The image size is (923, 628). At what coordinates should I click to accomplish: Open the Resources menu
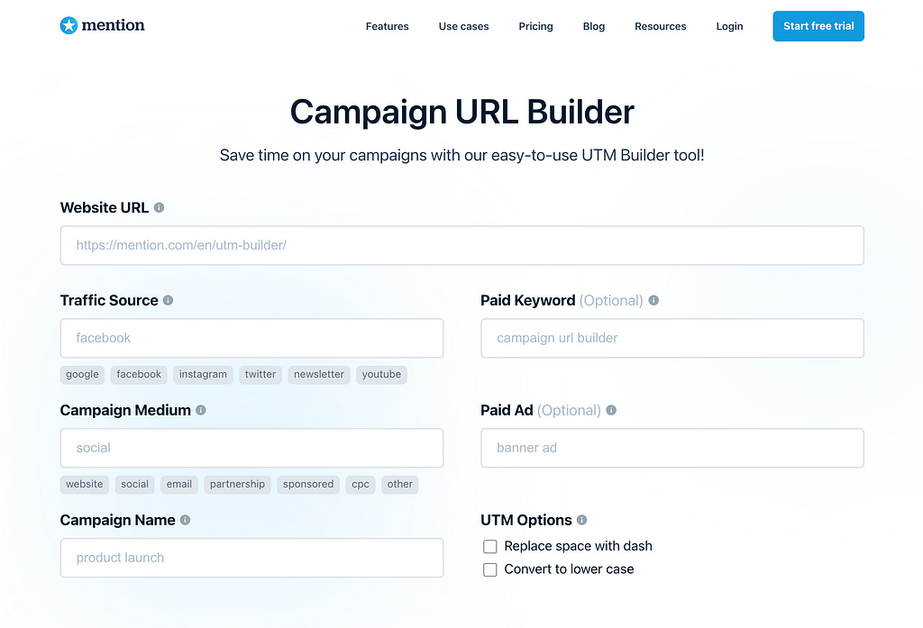(660, 26)
